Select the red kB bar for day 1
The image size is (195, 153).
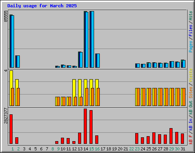(x=11, y=129)
